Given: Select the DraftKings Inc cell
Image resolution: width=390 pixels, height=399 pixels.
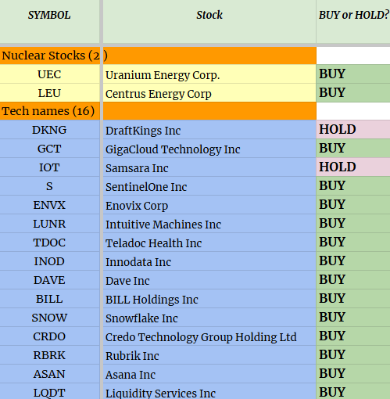Looking at the screenshot, I should pos(209,130).
